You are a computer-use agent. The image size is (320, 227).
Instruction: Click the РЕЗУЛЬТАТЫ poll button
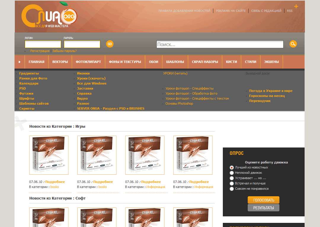[263, 208]
